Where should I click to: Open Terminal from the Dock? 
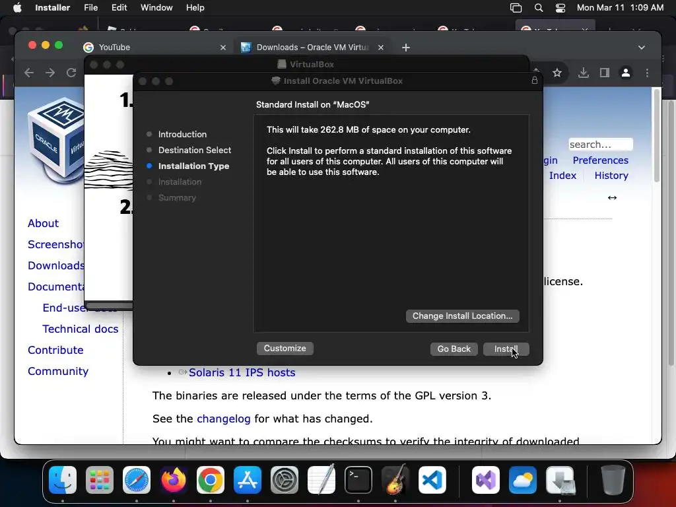point(358,480)
